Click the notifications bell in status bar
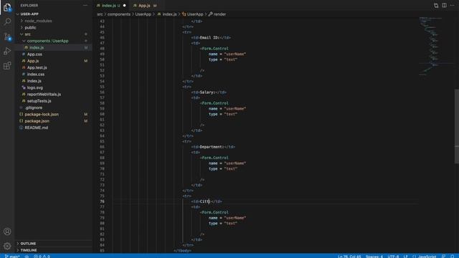This screenshot has height=258, width=459. (x=453, y=257)
